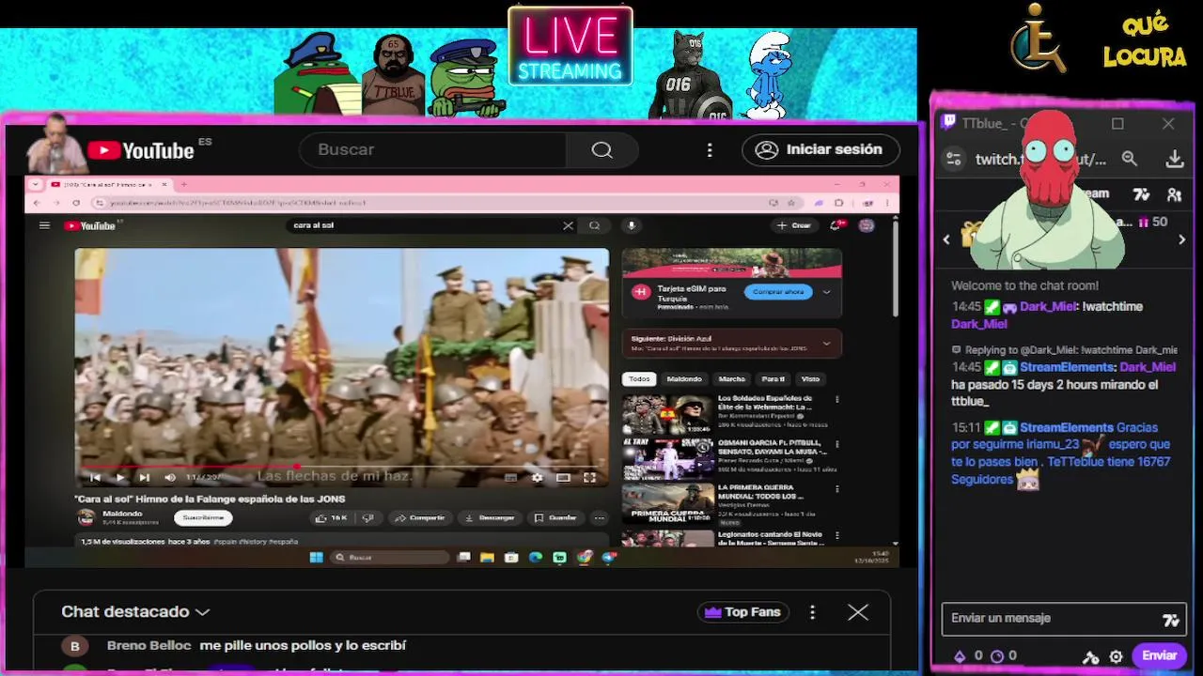Open chat options three-dot menu
Screen dimensions: 1203x676
[813, 612]
